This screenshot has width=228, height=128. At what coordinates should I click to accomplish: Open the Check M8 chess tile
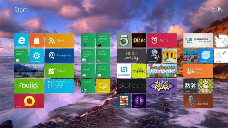pos(205,86)
